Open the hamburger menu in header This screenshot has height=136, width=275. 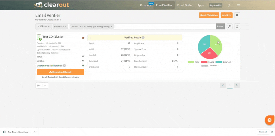pyautogui.click(x=238, y=5)
